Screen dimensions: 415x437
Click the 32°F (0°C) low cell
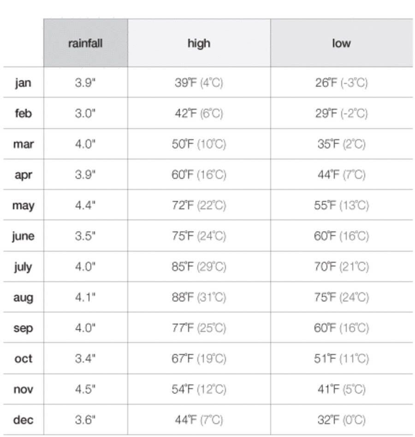(x=341, y=420)
